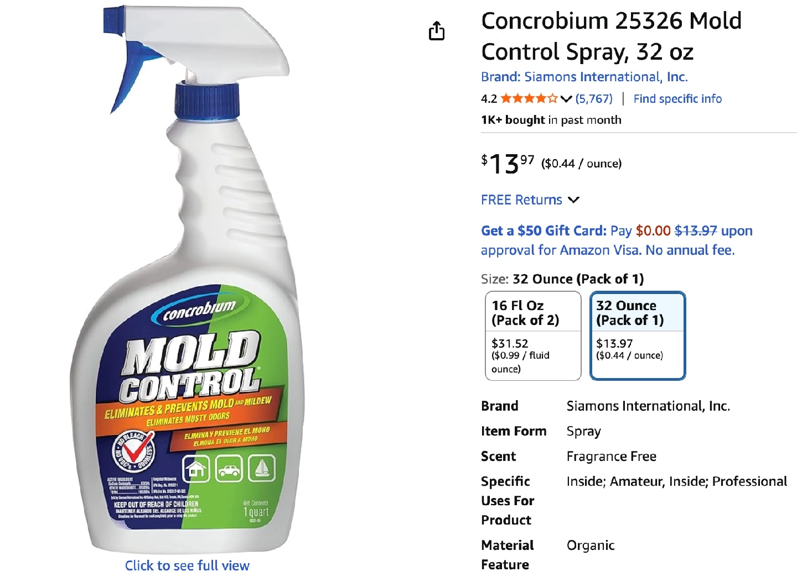Click to see full view link

pyautogui.click(x=187, y=565)
